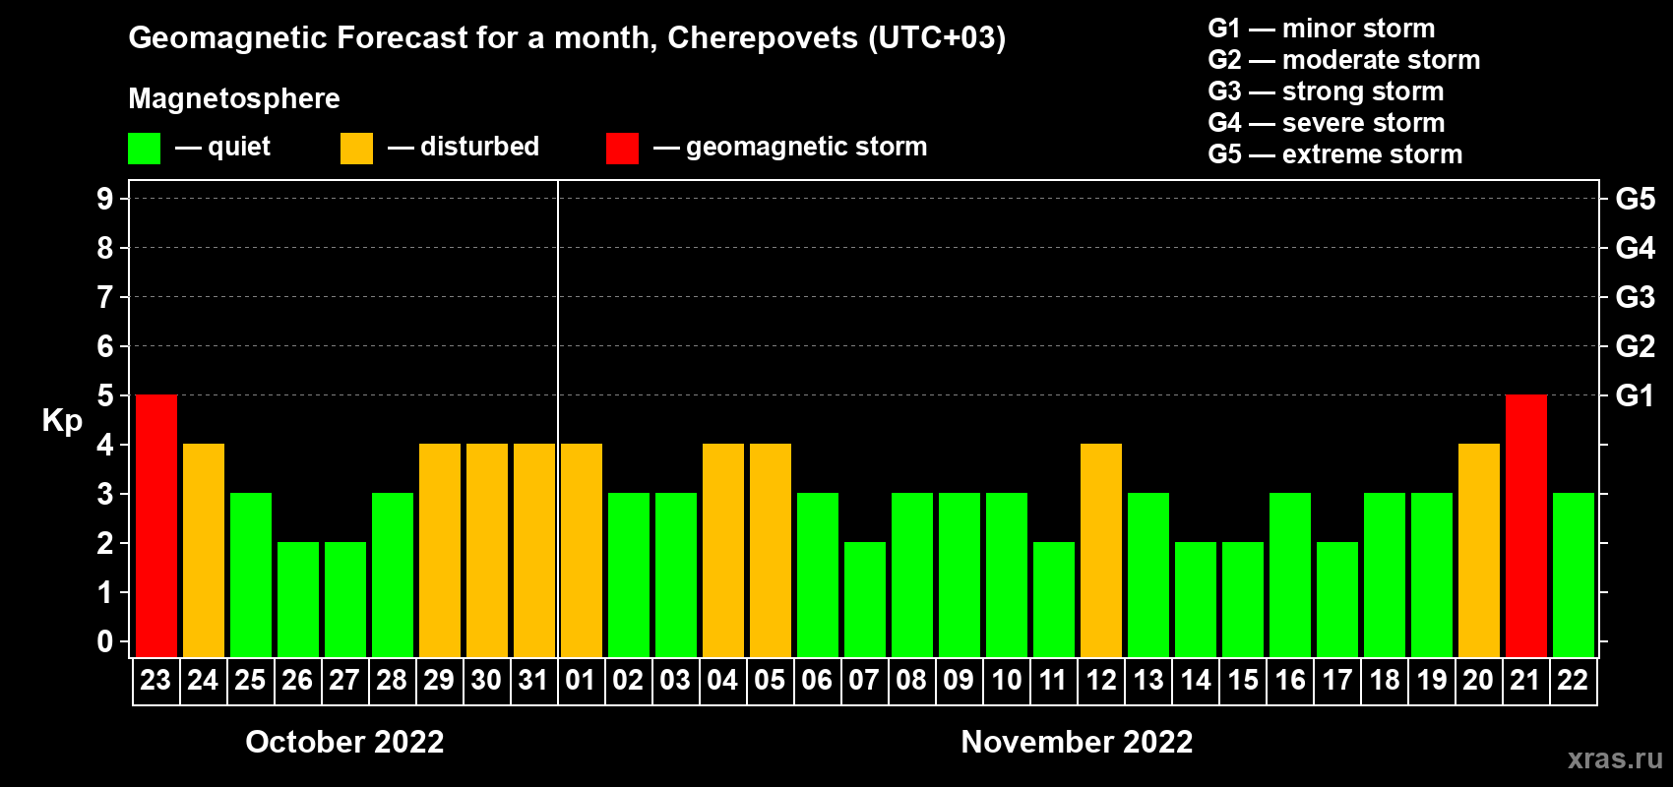
Task: Click the 'G3 — strong storm' legend text
Action: click(x=1326, y=91)
